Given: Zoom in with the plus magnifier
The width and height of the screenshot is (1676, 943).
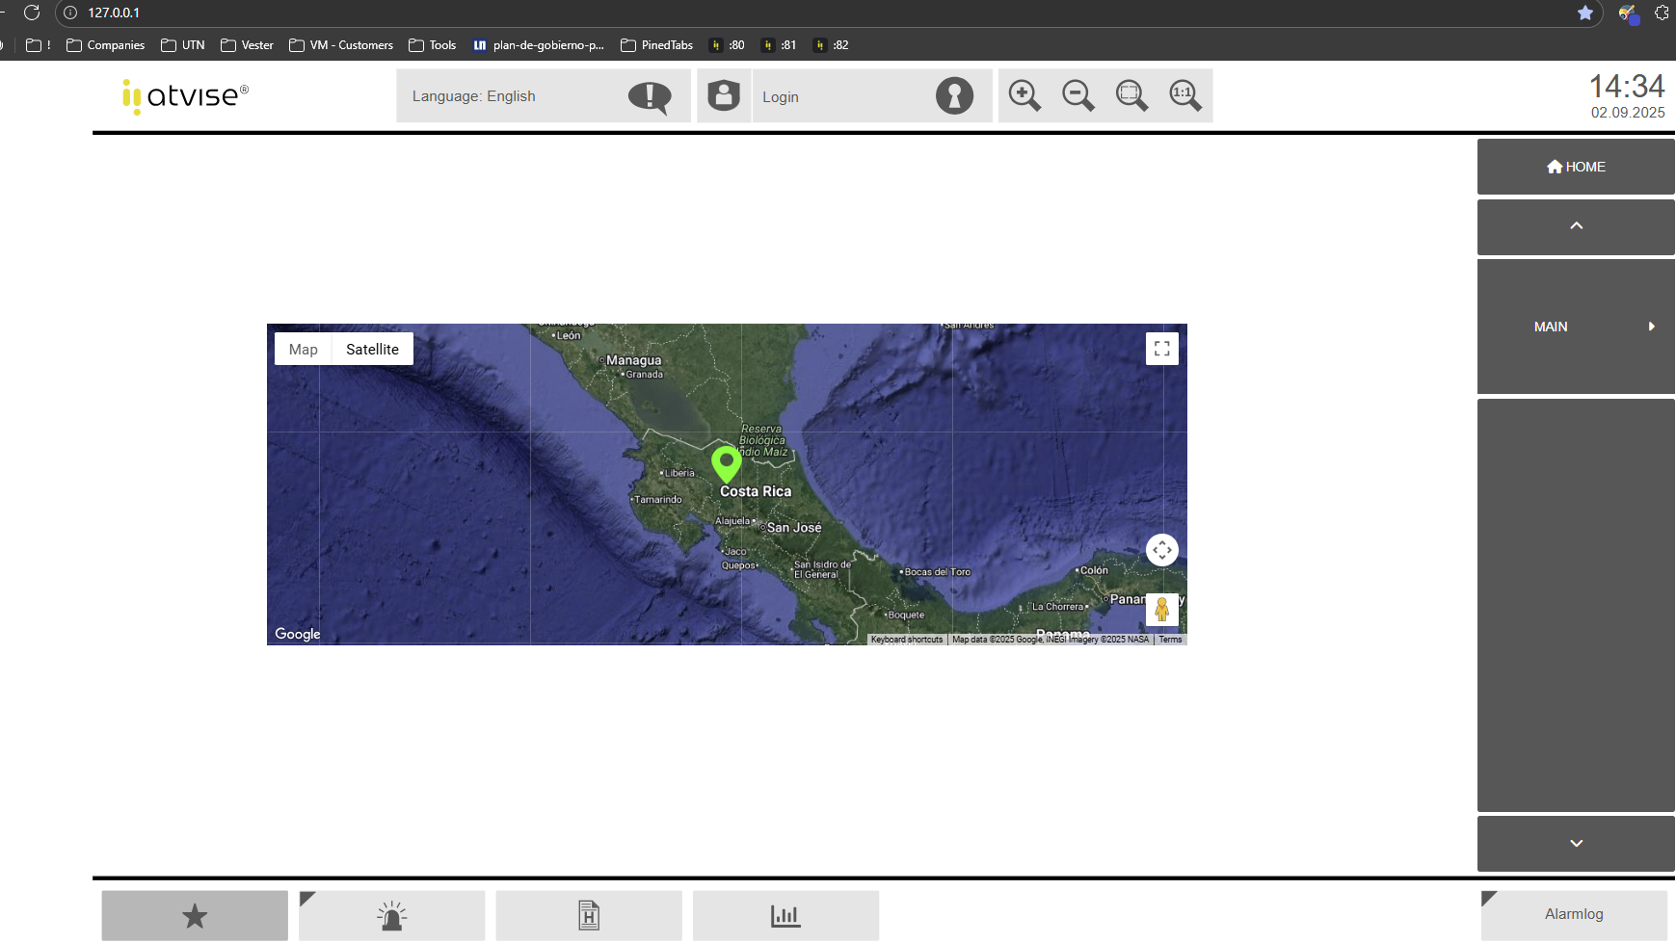Looking at the screenshot, I should [x=1024, y=95].
